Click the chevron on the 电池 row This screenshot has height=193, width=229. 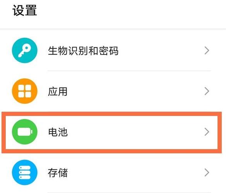pos(207,132)
